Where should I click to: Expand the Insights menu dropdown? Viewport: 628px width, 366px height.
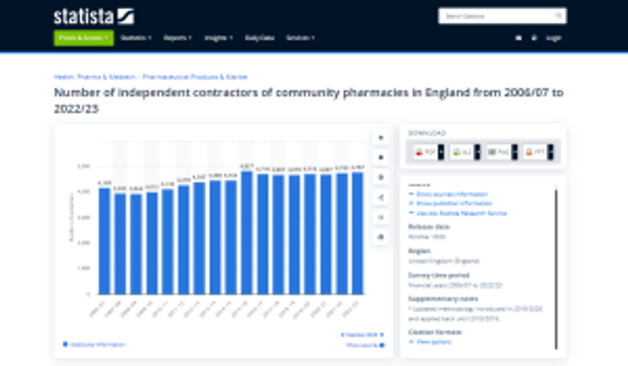pos(219,38)
